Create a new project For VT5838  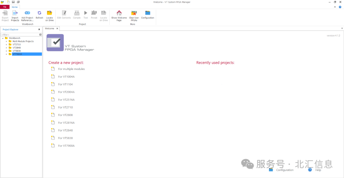[65, 138]
